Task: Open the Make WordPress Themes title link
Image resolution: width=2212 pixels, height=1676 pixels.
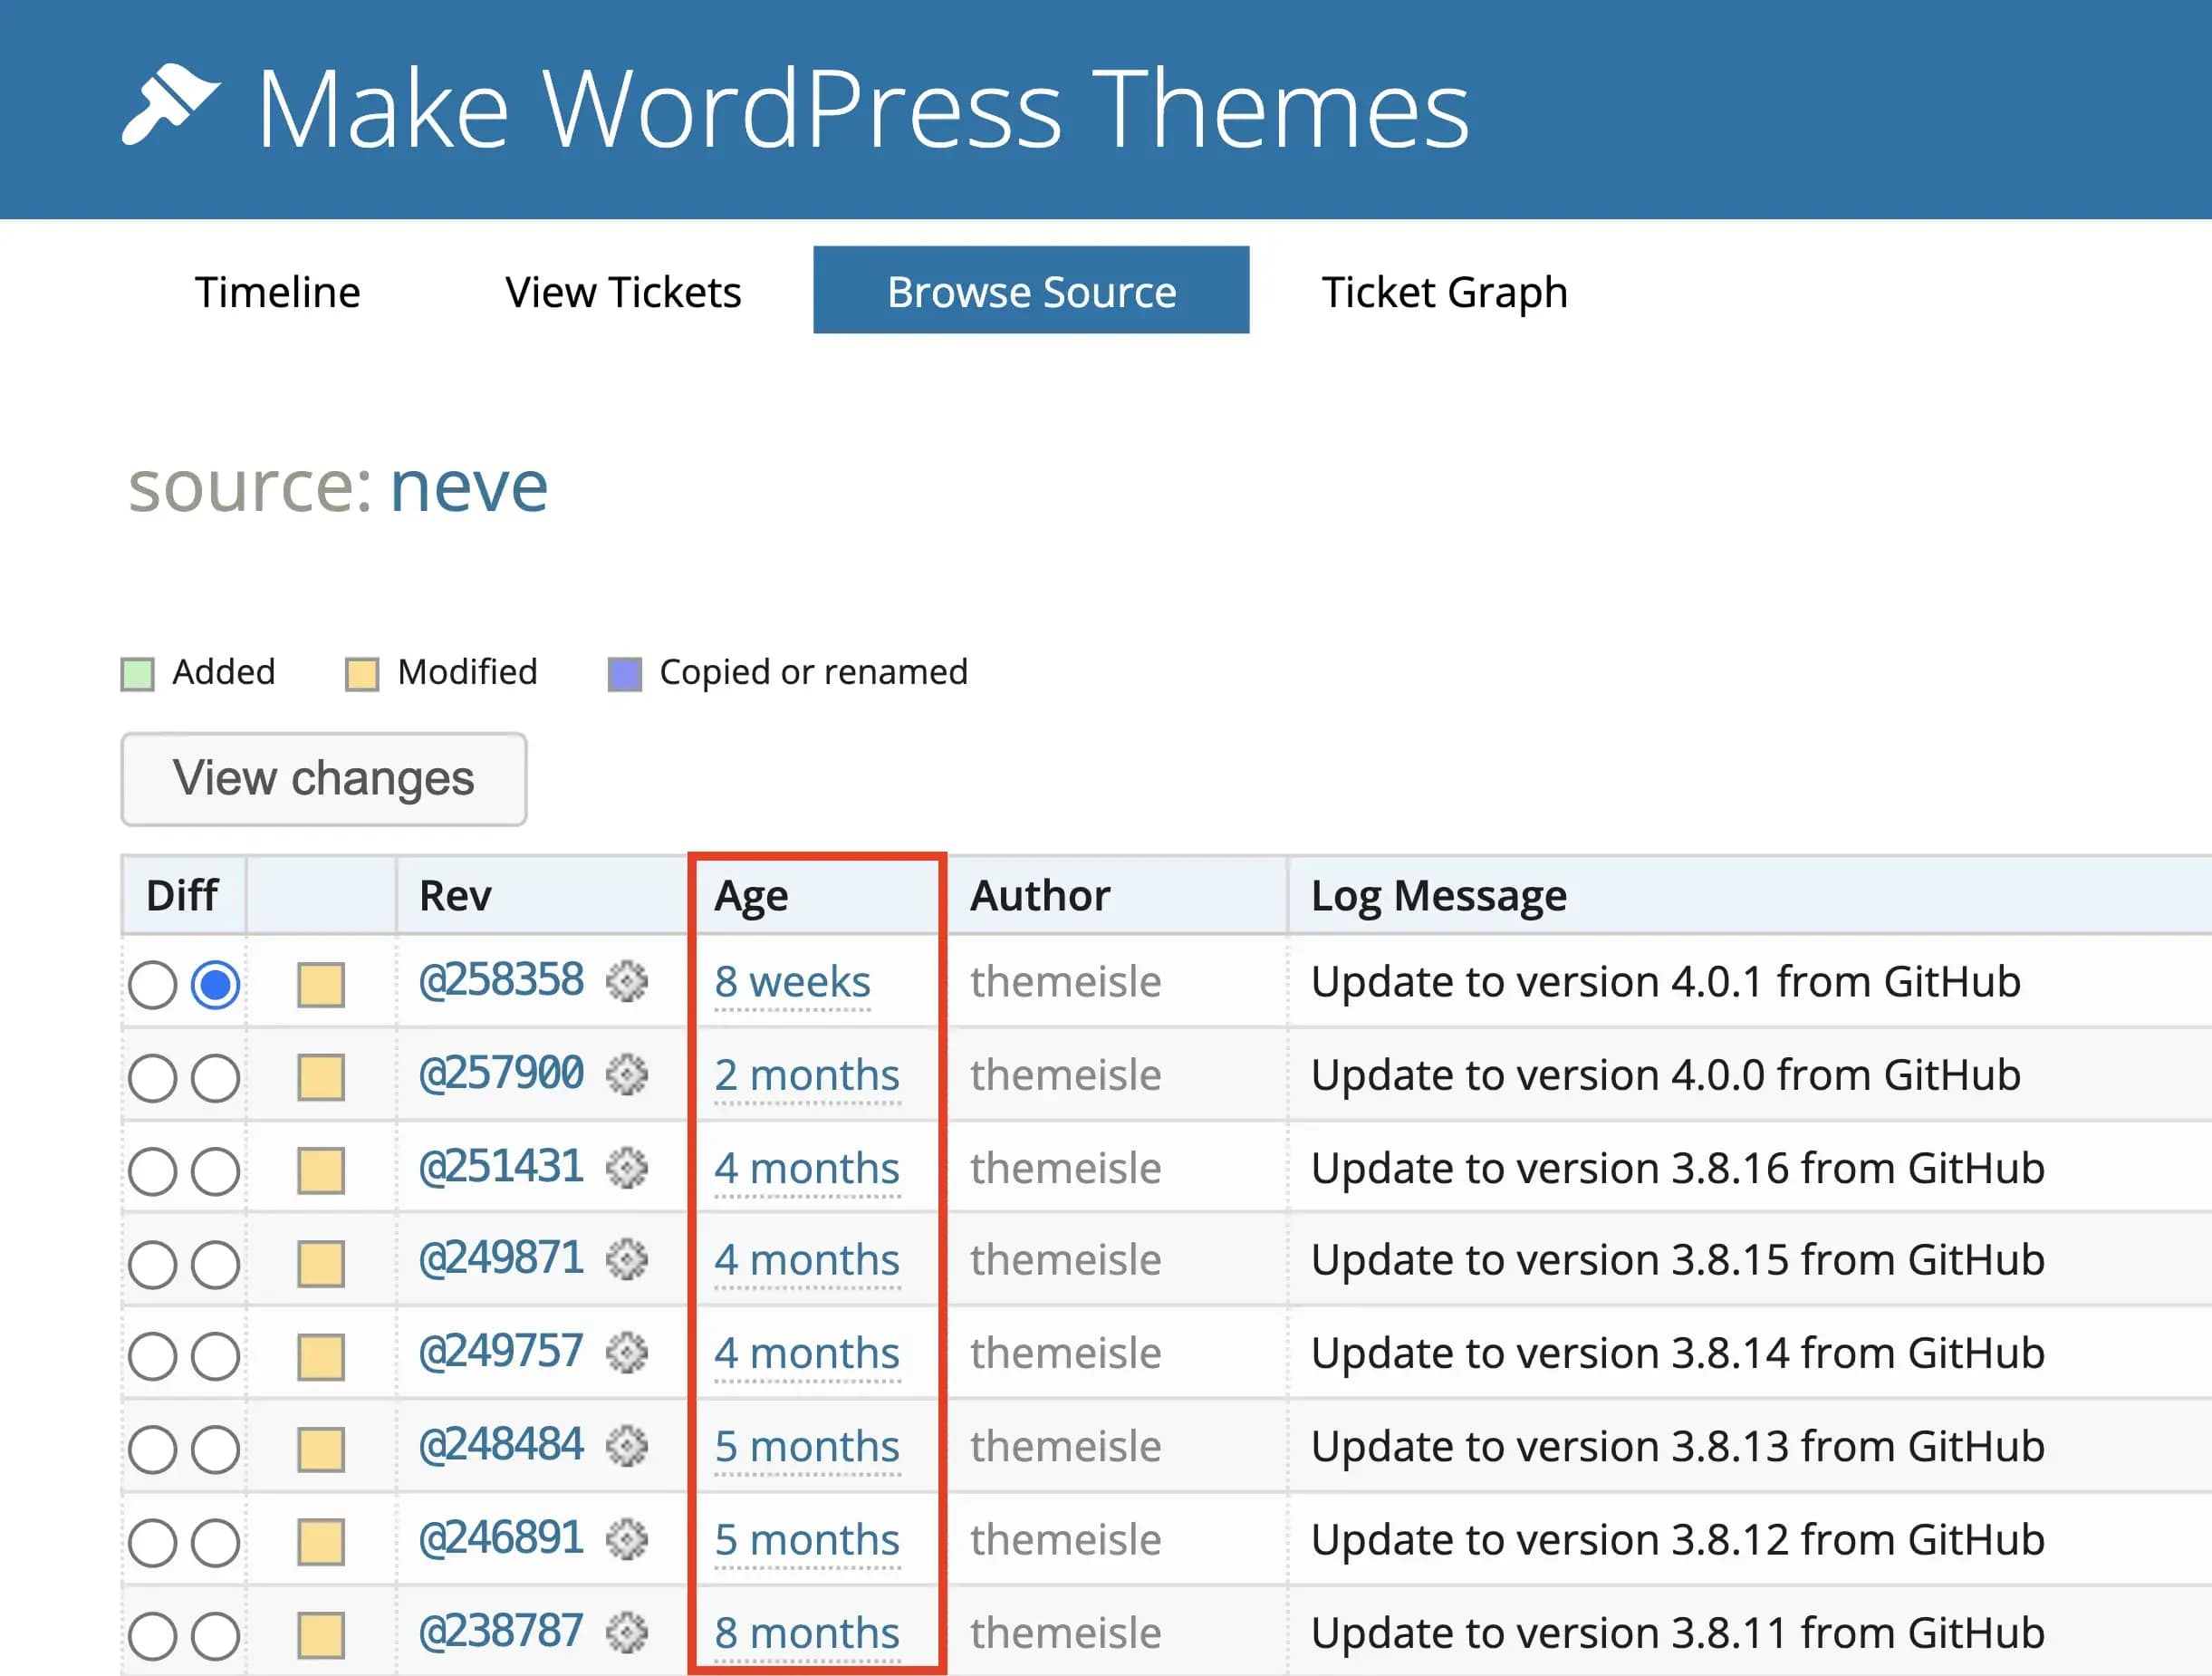Action: point(863,108)
